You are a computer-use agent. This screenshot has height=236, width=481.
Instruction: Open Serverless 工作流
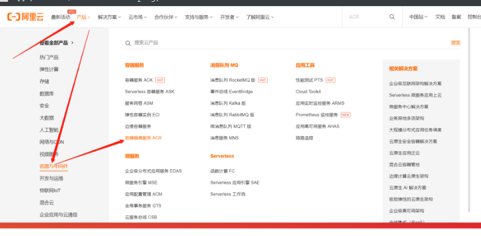[228, 194]
